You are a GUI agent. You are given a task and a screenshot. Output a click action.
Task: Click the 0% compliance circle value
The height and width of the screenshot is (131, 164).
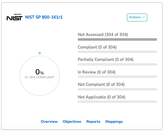click(x=40, y=72)
